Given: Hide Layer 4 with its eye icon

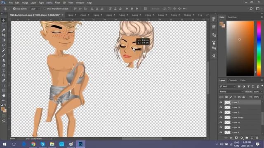Looking at the screenshot, I should [221, 132].
